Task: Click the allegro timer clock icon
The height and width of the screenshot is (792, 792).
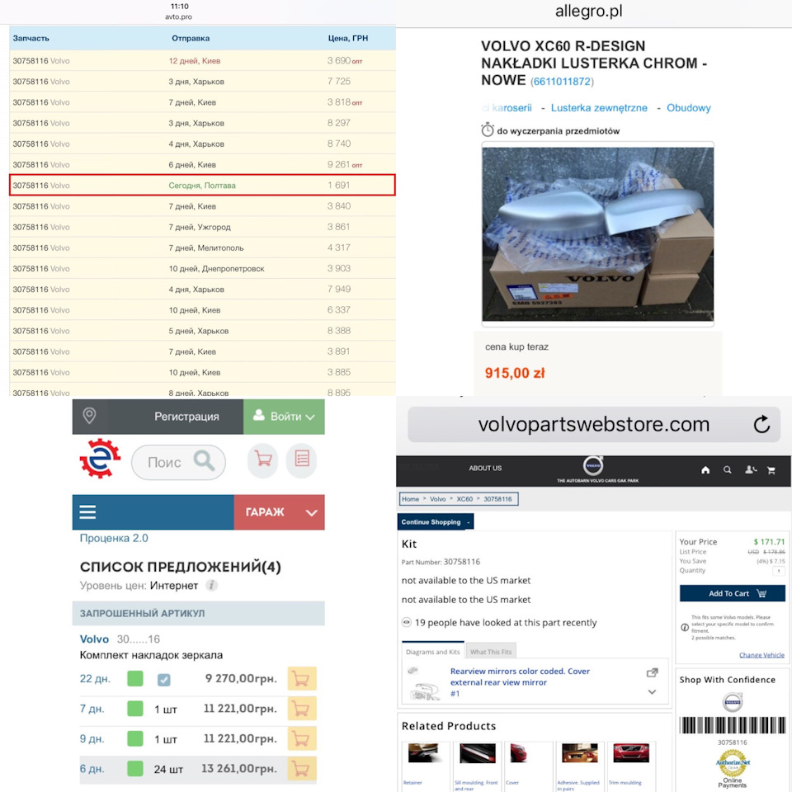Action: [x=488, y=130]
